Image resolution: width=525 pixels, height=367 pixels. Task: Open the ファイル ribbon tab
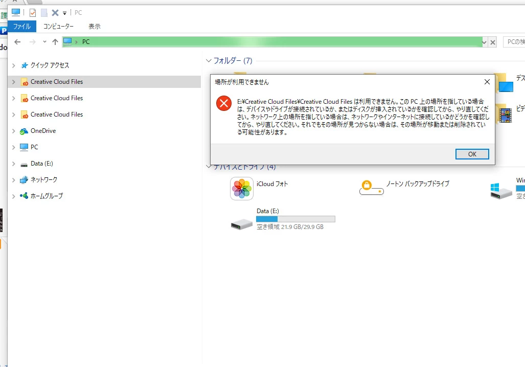[22, 27]
